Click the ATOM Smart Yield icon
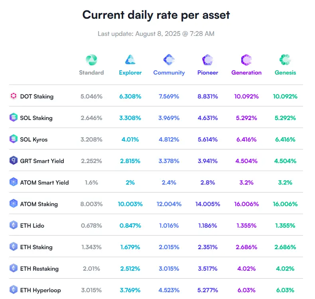Screen dimensions: 315x299 pyautogui.click(x=14, y=182)
